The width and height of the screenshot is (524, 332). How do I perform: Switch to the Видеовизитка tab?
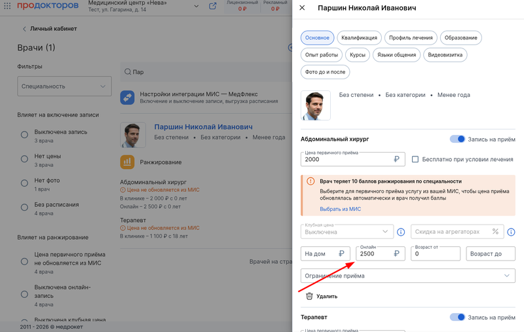pyautogui.click(x=445, y=55)
